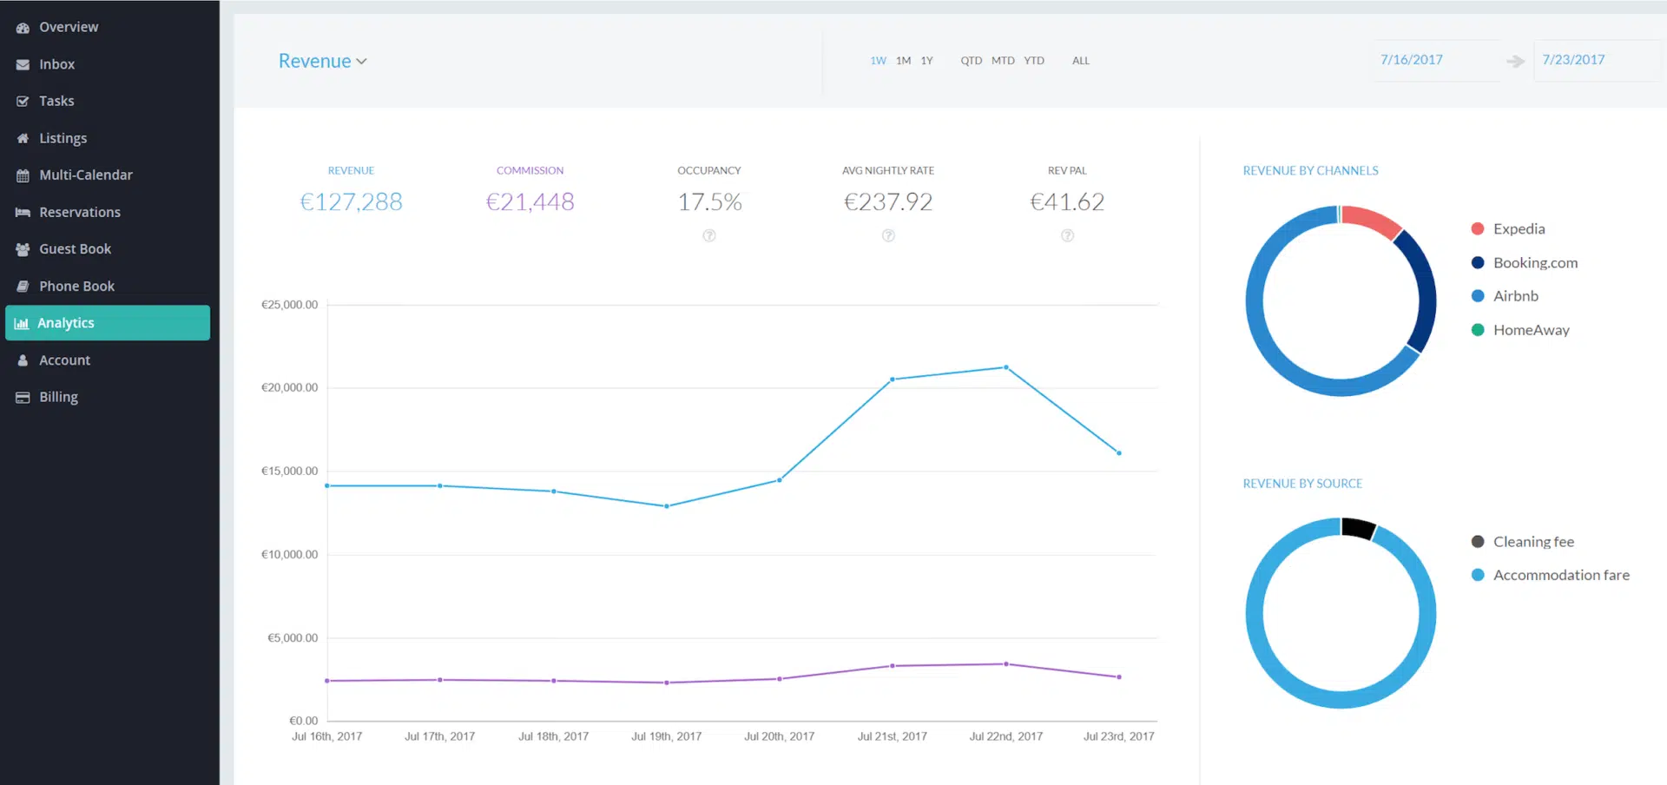
Task: Toggle Cleaning fee in the source legend
Action: [x=1532, y=541]
